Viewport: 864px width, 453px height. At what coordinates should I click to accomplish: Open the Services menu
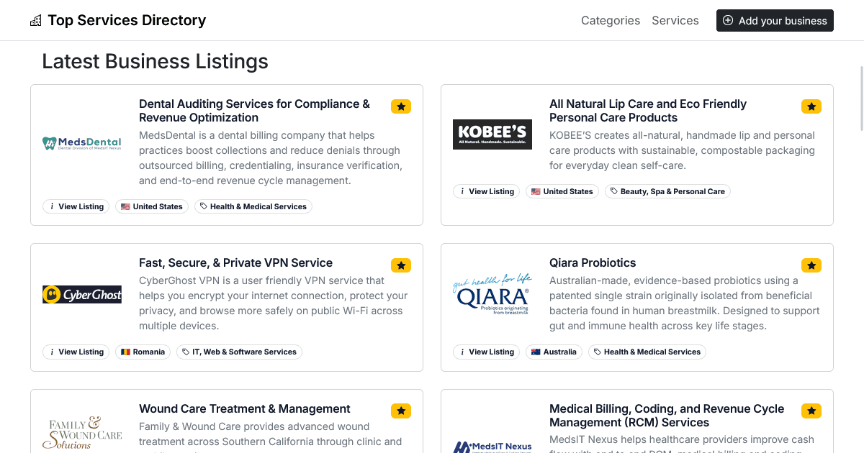pos(675,20)
